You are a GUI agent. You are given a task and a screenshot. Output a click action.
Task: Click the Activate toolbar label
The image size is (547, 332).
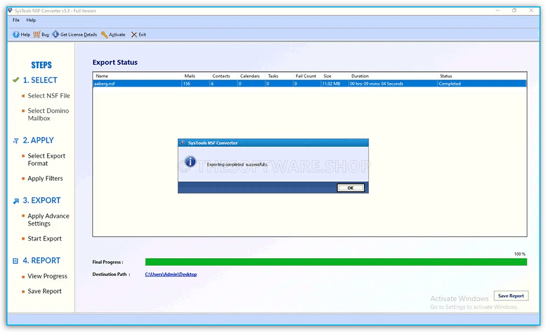pyautogui.click(x=117, y=35)
